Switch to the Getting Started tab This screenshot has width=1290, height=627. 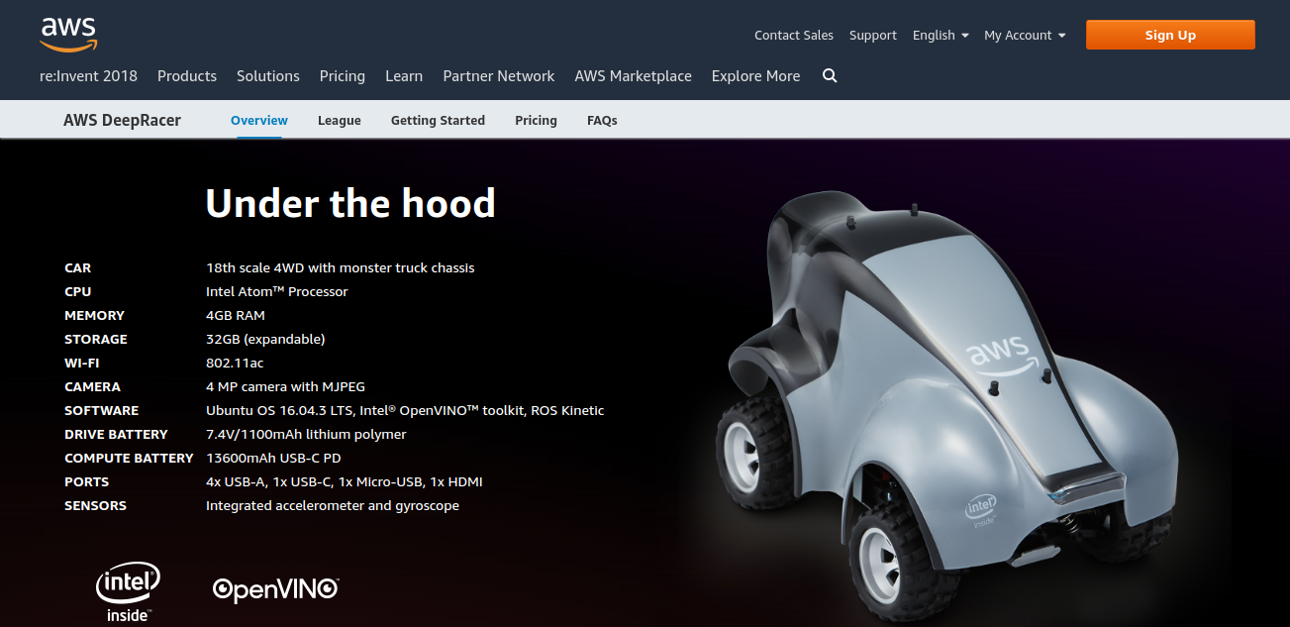pyautogui.click(x=438, y=120)
